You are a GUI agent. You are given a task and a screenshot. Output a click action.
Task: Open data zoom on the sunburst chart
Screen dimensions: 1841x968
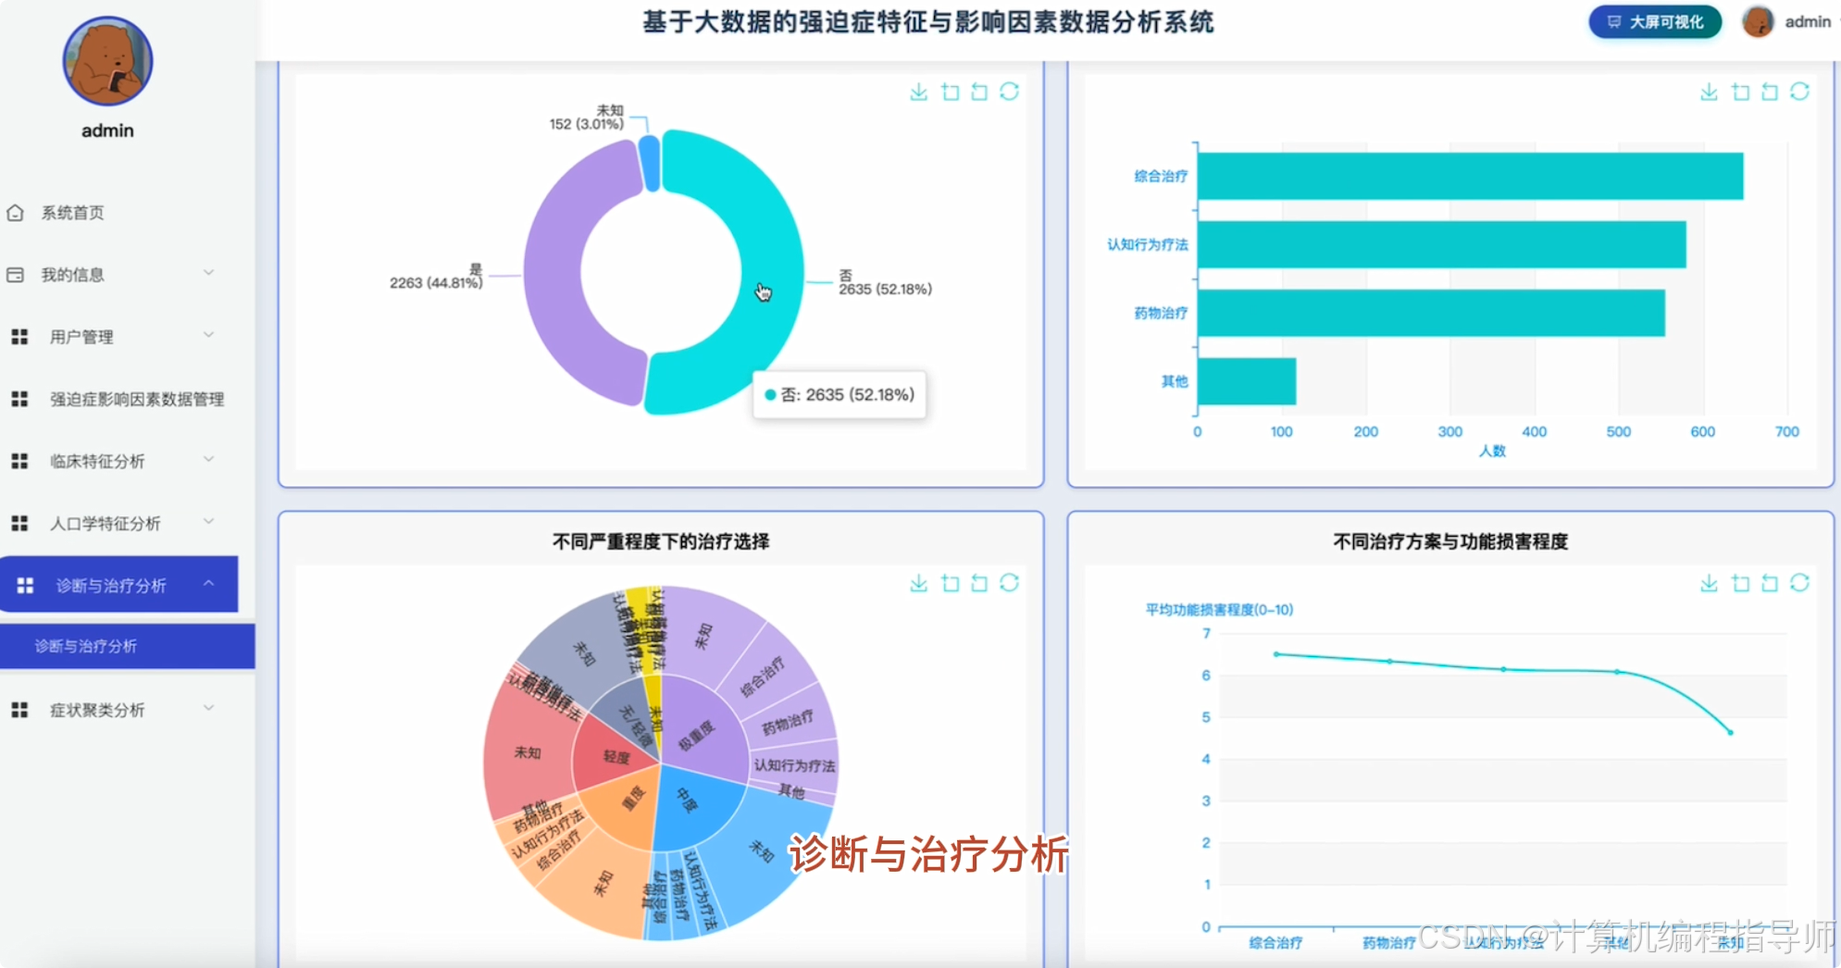(950, 584)
